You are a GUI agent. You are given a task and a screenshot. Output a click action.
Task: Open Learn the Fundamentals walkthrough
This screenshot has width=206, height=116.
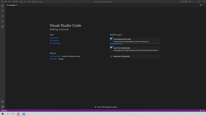pos(135,49)
